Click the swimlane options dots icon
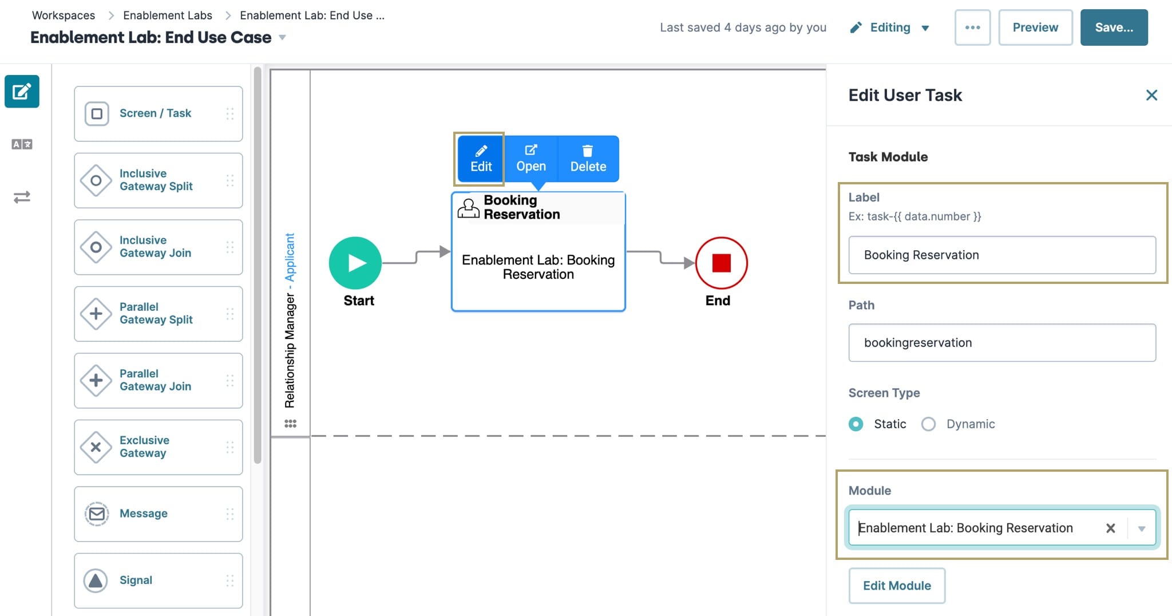The image size is (1172, 616). pyautogui.click(x=290, y=424)
